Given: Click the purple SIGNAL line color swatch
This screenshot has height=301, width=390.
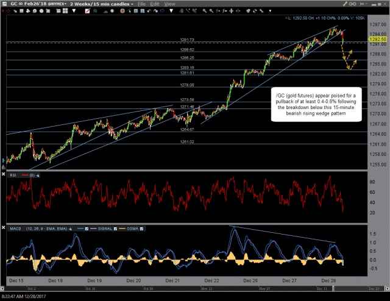Looking at the screenshot, I should tap(93, 229).
